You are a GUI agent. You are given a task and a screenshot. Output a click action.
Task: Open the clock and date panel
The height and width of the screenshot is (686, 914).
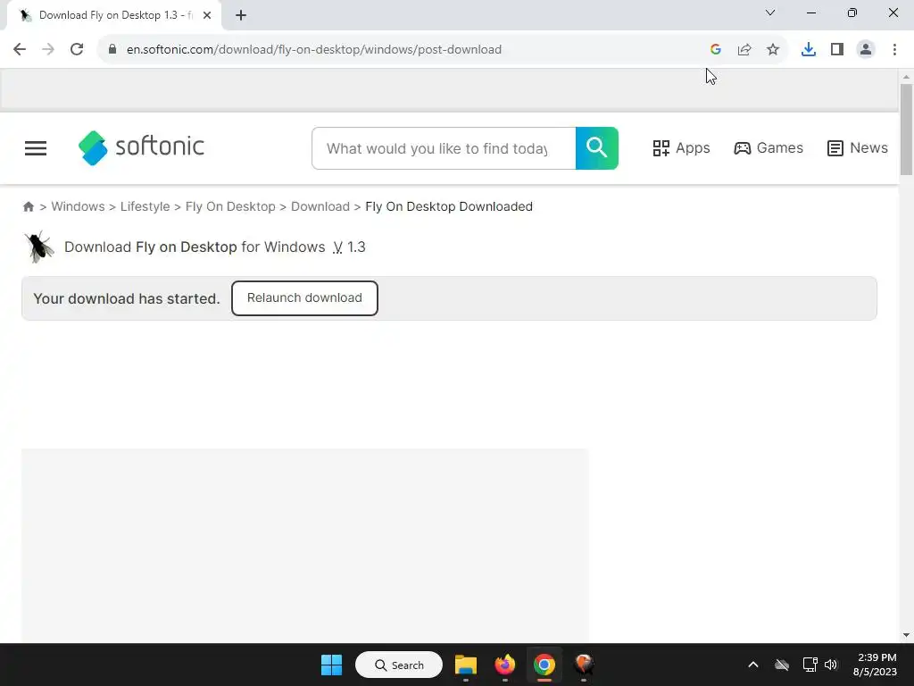pos(877,665)
